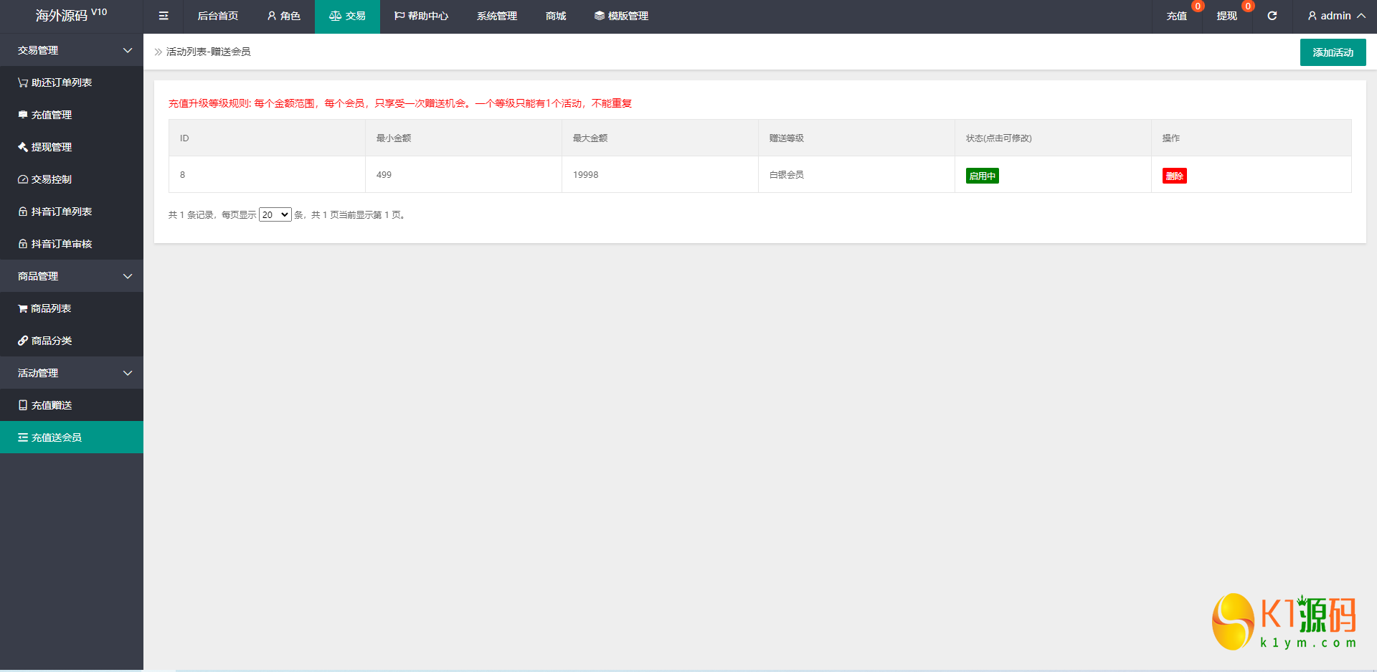Open 充值管理 in the sidebar
This screenshot has width=1377, height=672.
click(x=72, y=115)
